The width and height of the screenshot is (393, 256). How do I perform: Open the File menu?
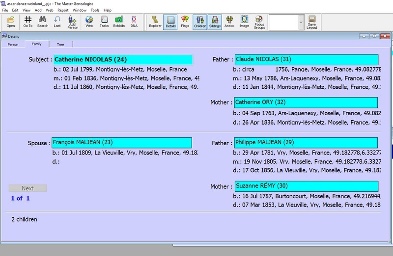pos(5,10)
